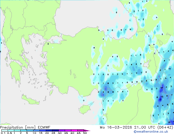
Task: Click the 0.1–0.5 mm lightest legend swatch
Action: coord(5,130)
